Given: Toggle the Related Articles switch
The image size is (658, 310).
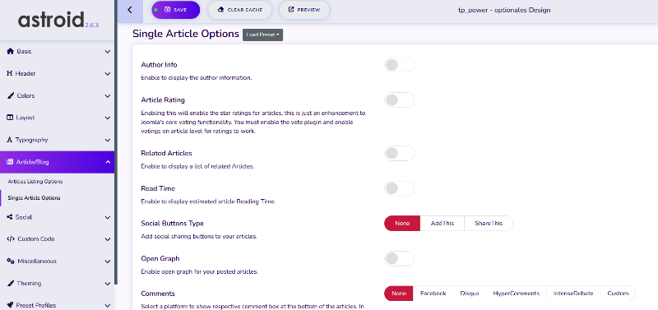Looking at the screenshot, I should pyautogui.click(x=399, y=153).
